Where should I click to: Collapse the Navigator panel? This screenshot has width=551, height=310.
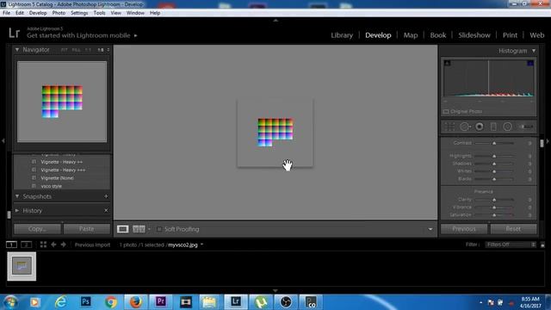click(17, 50)
